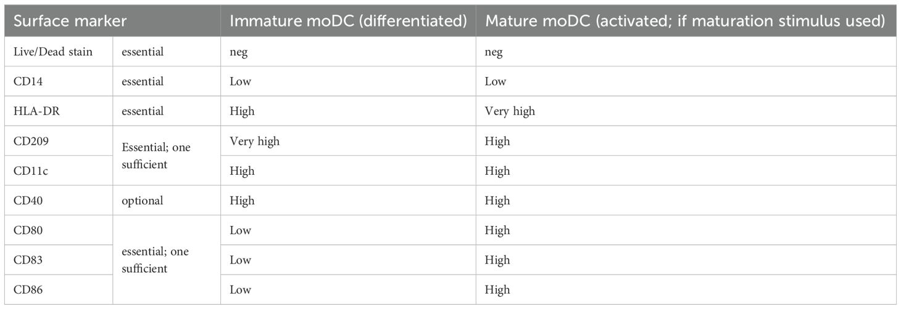Select the "High" mature value for CD80

497,230
